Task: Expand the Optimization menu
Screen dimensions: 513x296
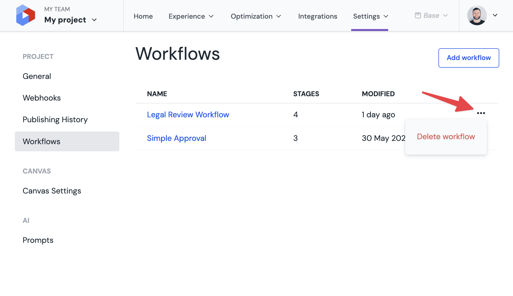Action: [256, 16]
